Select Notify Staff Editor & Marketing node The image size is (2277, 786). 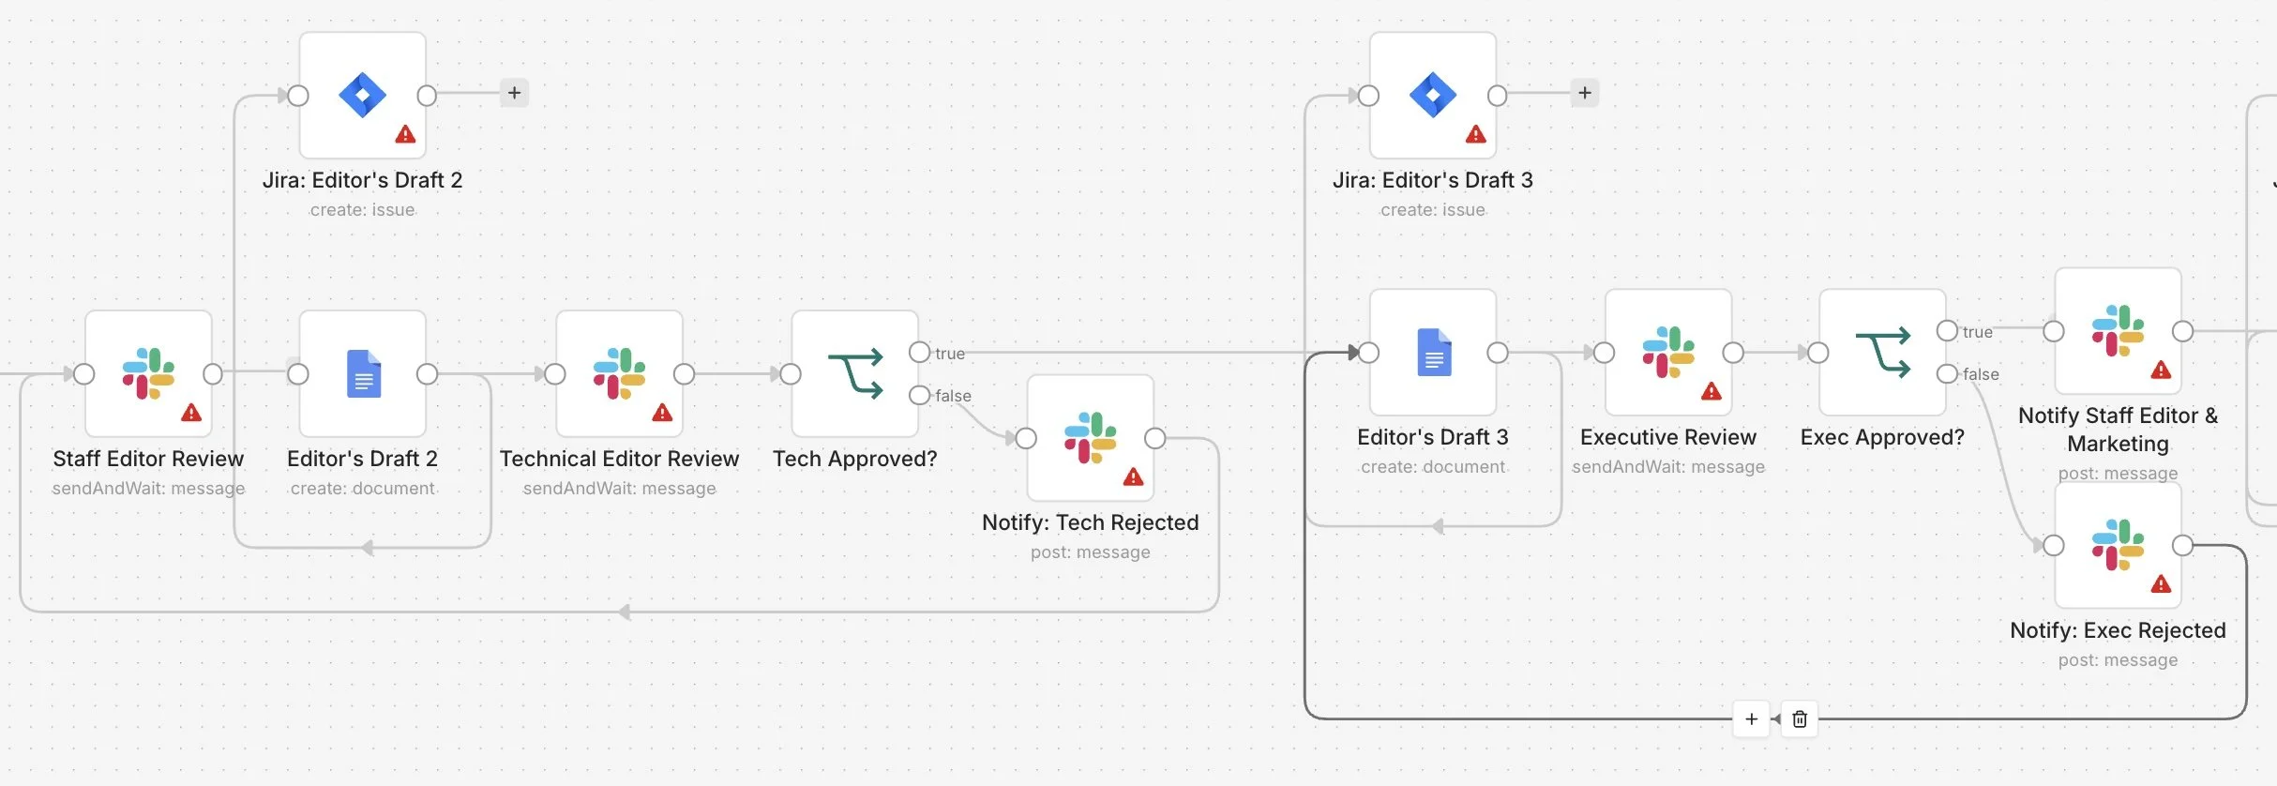pos(2119,330)
